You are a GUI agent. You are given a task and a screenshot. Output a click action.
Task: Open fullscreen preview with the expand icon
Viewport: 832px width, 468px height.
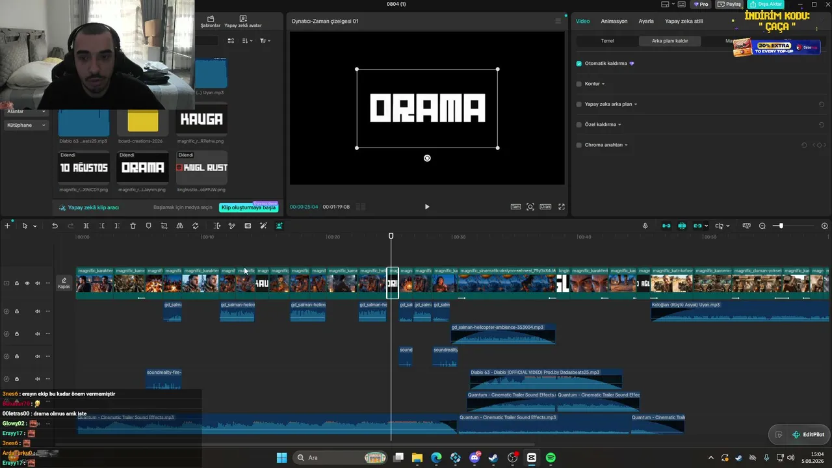(562, 207)
